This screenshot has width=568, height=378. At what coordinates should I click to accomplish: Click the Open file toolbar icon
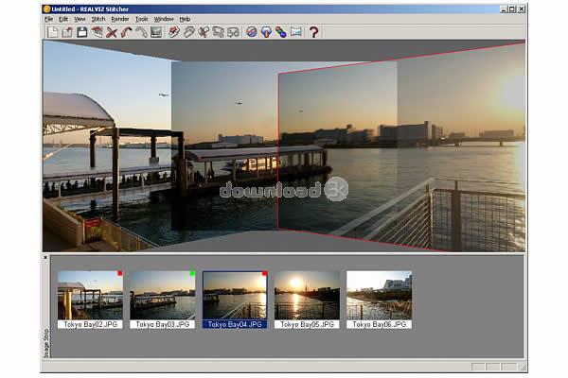point(67,32)
